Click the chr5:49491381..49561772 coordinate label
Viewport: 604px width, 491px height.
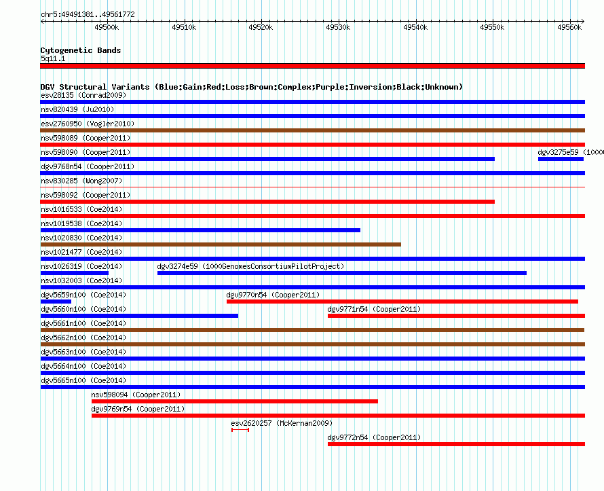88,15
